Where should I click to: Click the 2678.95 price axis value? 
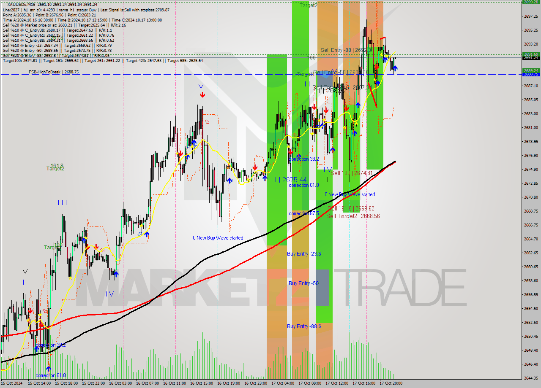(531, 141)
